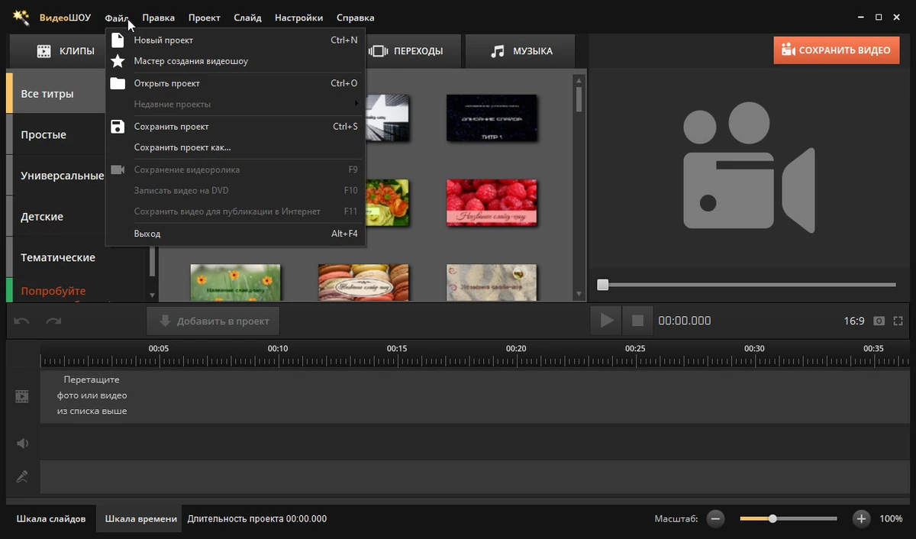Stop the video playback

(x=637, y=321)
